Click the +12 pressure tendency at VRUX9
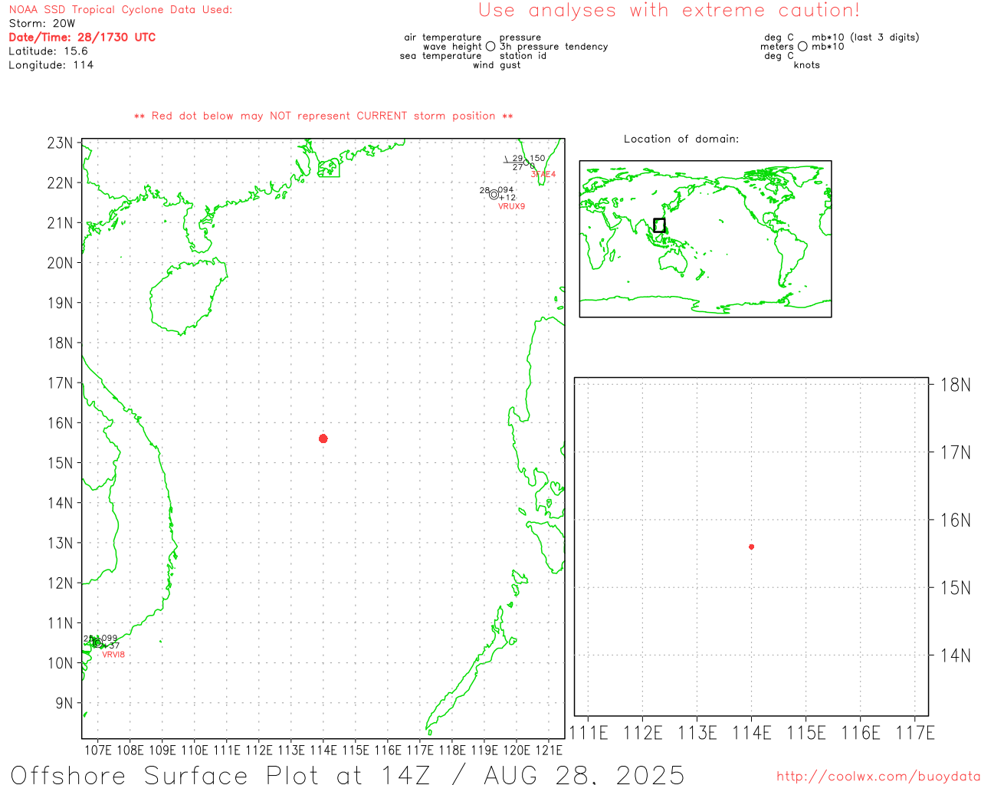This screenshot has width=981, height=785. point(508,198)
